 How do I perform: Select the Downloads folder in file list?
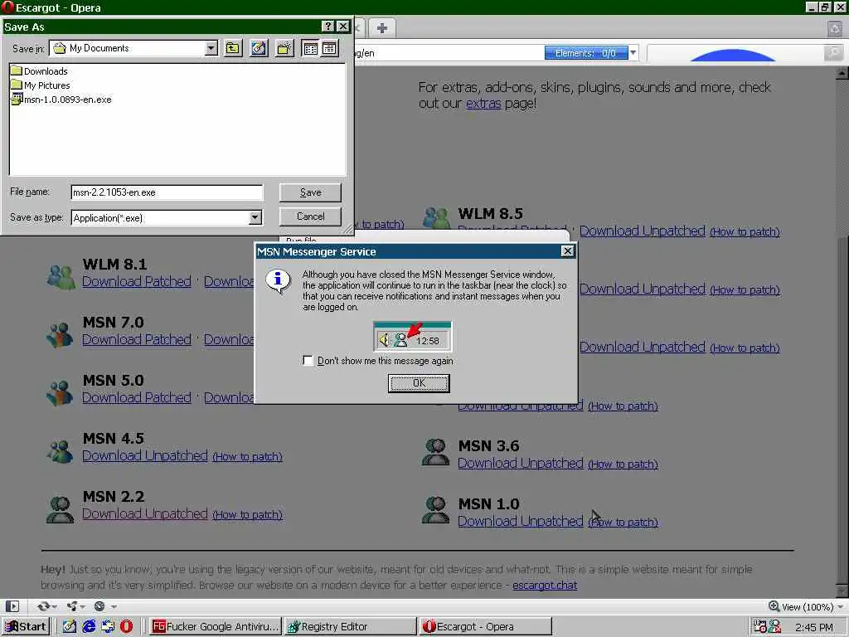(x=39, y=71)
